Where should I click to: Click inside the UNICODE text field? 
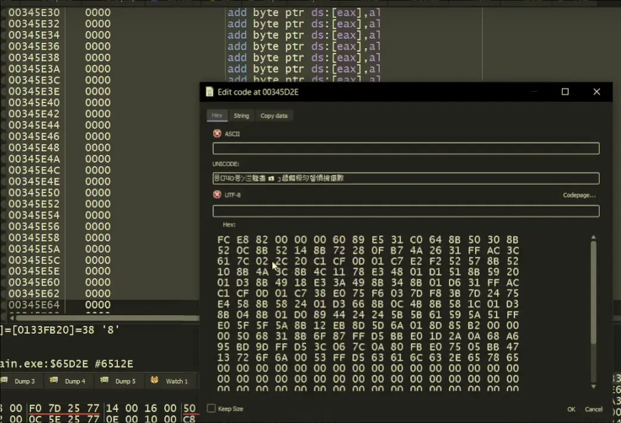pyautogui.click(x=405, y=178)
